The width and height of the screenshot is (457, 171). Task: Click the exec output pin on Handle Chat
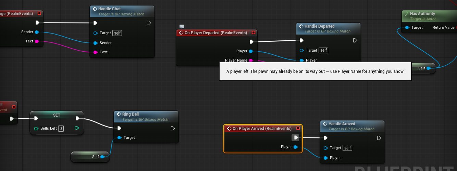click(x=149, y=23)
